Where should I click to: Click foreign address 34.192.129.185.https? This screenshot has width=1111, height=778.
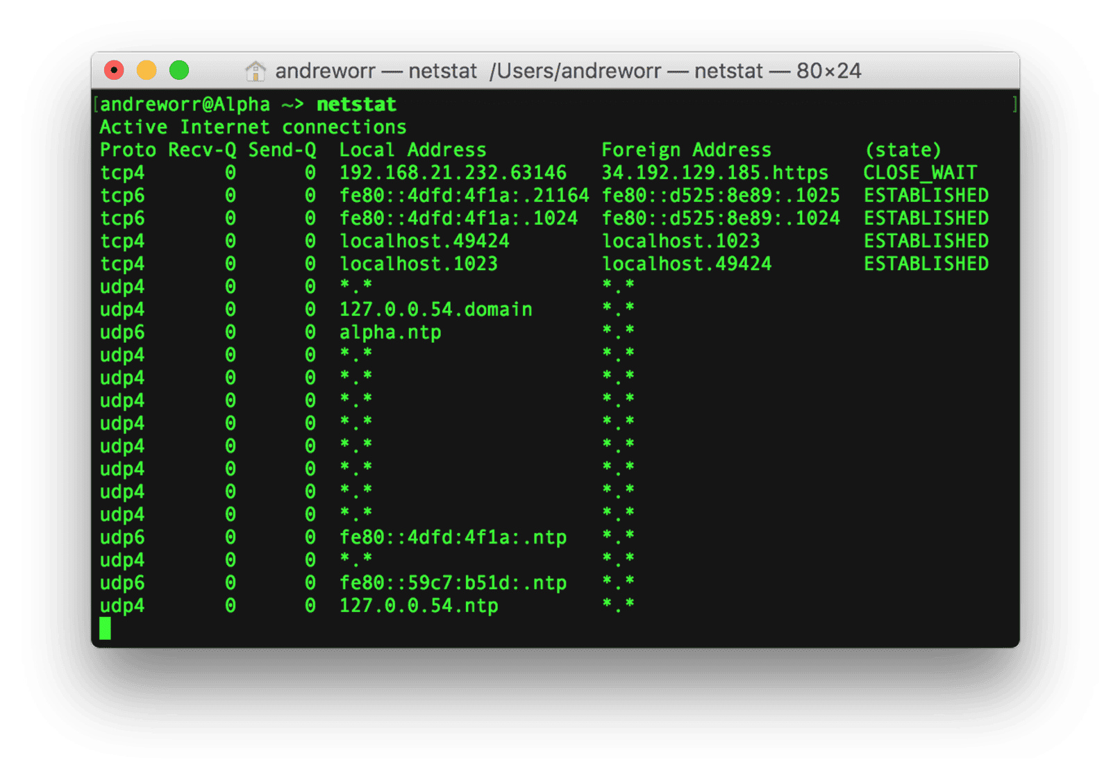[x=715, y=173]
